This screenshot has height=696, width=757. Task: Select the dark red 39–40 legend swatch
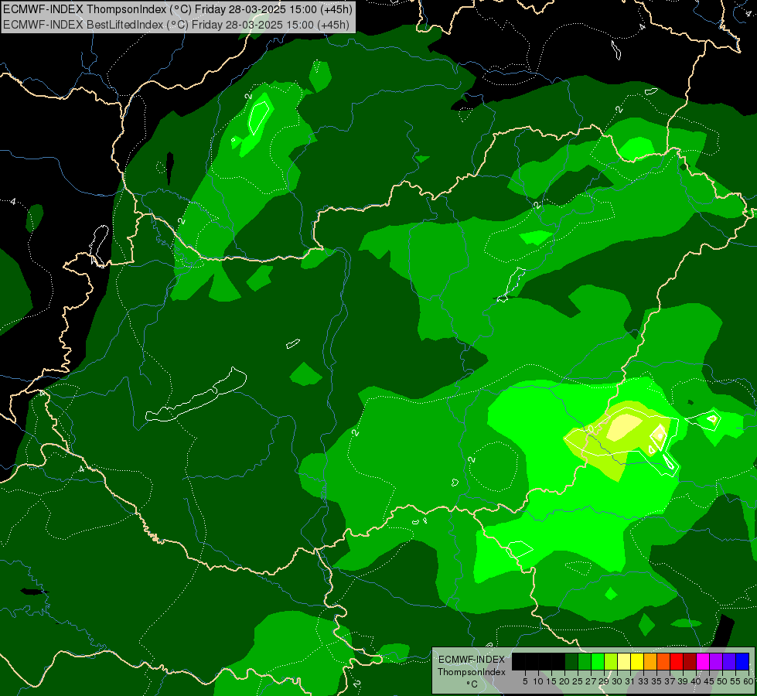tap(690, 661)
